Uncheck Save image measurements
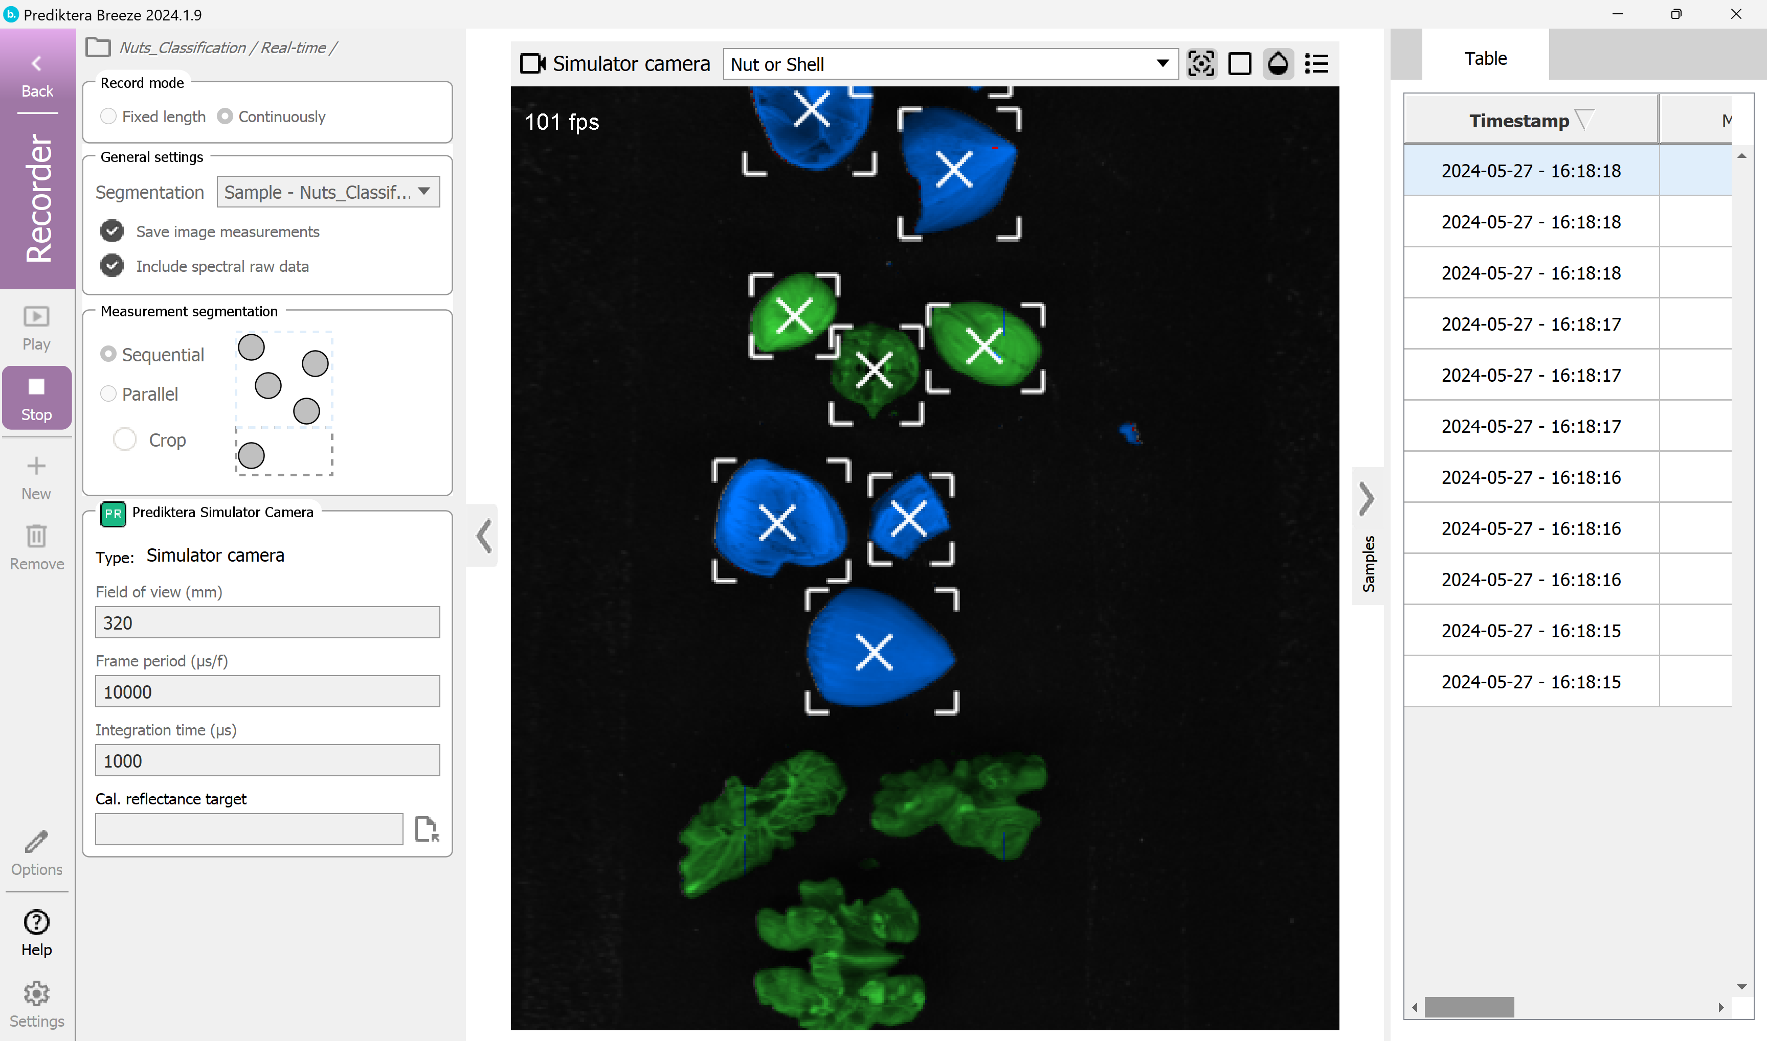This screenshot has height=1041, width=1767. pyautogui.click(x=111, y=231)
